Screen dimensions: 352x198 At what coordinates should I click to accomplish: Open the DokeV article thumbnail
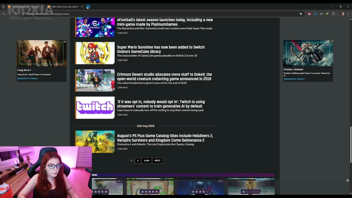coord(95,80)
